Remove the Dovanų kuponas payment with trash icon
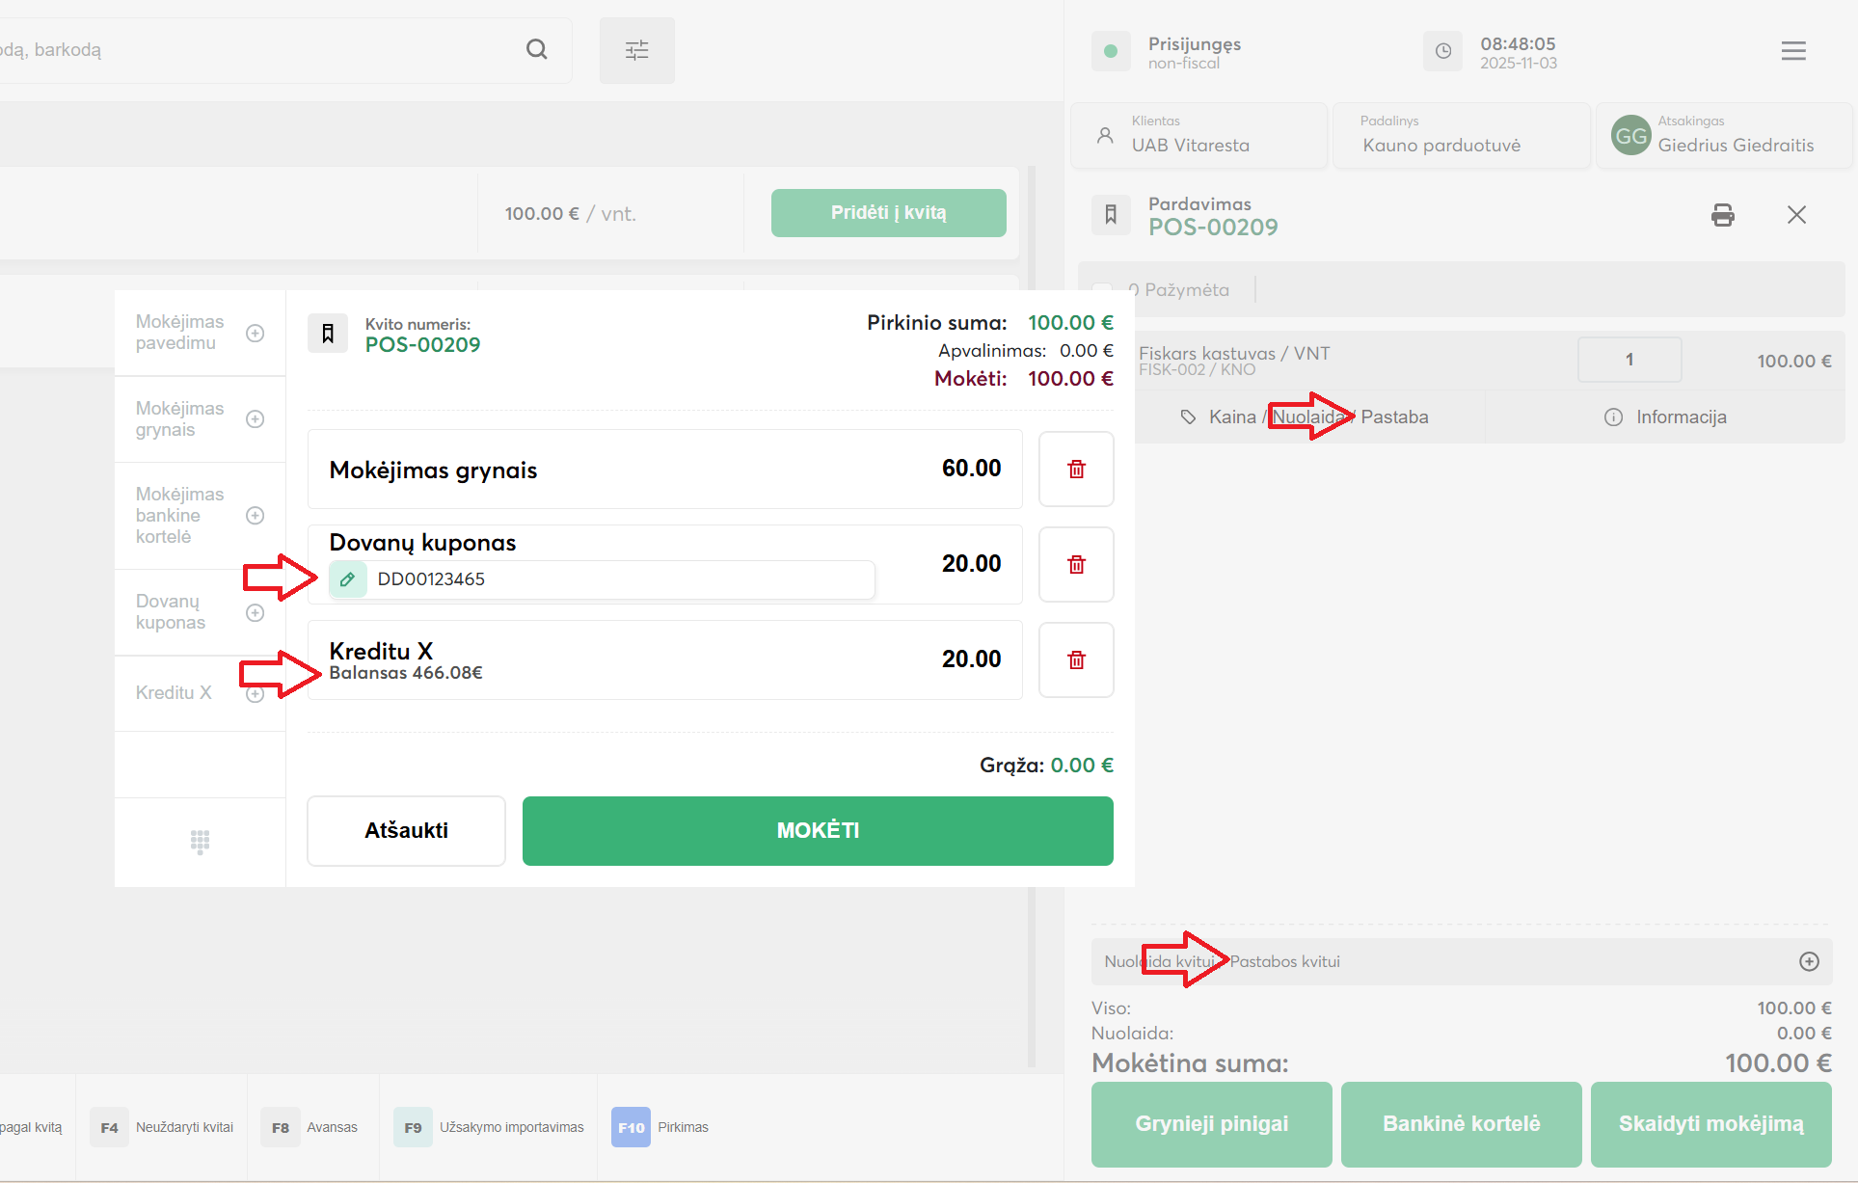 [x=1076, y=564]
